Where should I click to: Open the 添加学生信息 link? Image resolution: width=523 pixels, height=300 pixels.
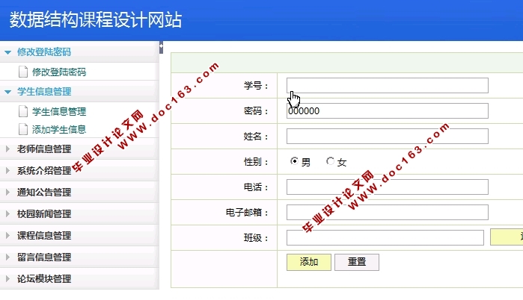58,129
